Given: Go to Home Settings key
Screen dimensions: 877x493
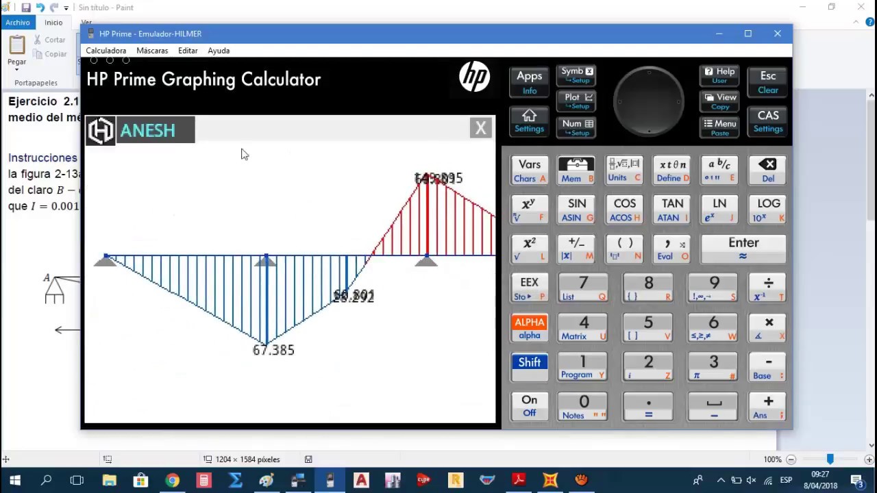Looking at the screenshot, I should (x=529, y=121).
